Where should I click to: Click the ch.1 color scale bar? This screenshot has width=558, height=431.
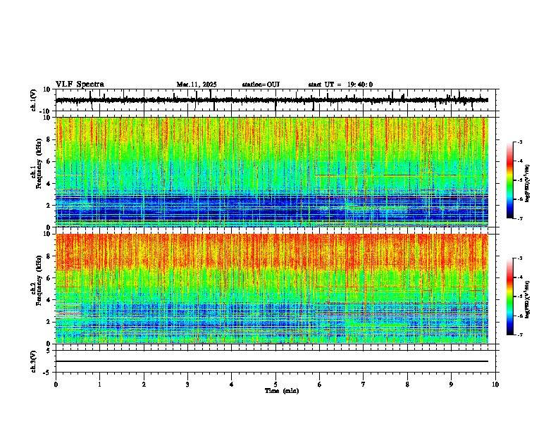(509, 180)
